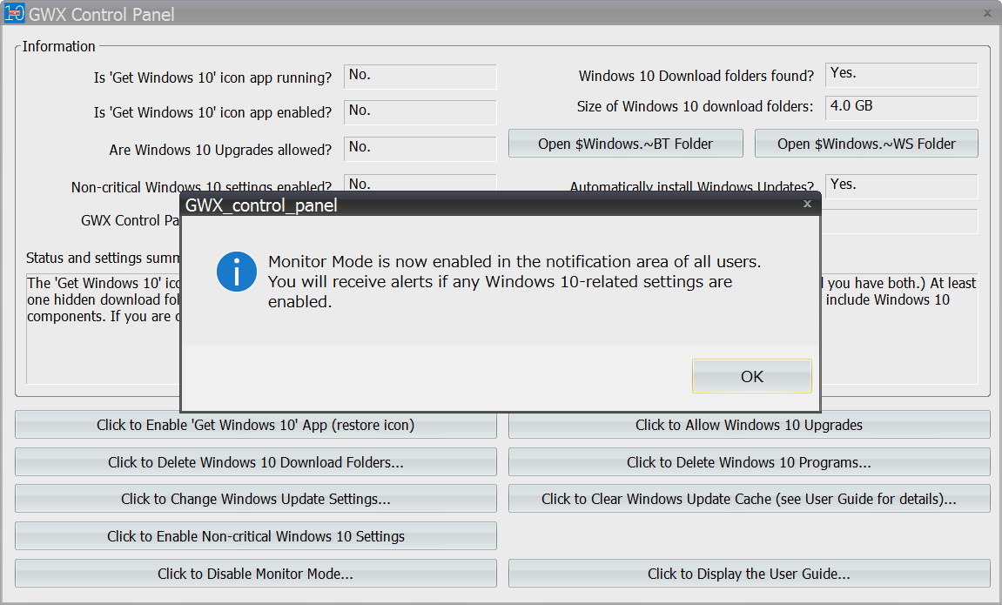
Task: Delete Windows 10 Download Folders
Action: tap(255, 461)
